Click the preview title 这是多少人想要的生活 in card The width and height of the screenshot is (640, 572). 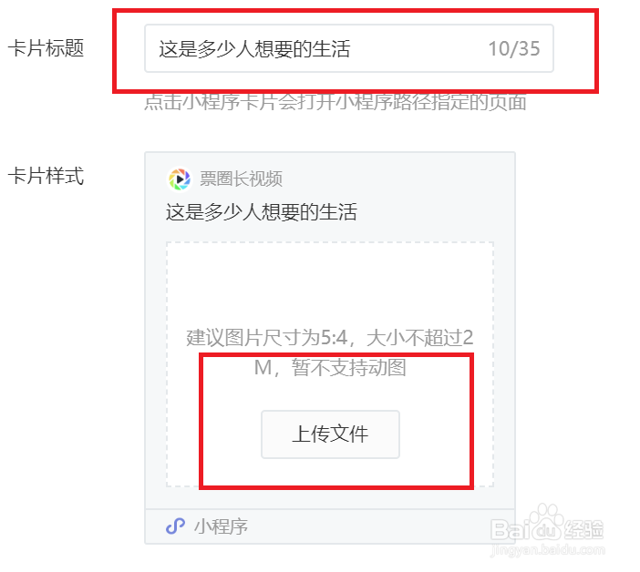(262, 212)
